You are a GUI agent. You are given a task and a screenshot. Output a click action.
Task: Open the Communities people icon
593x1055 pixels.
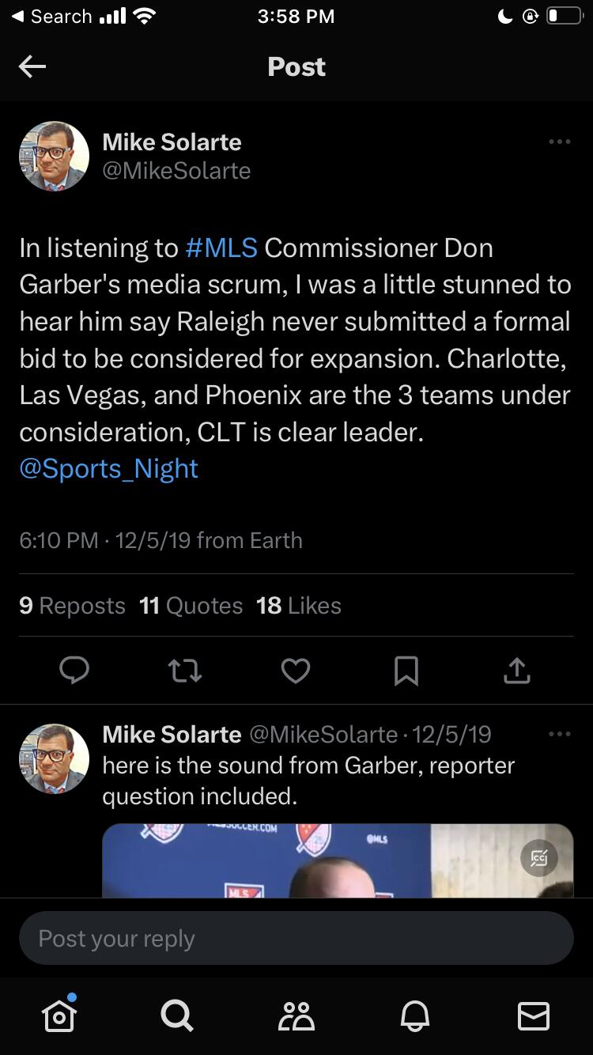coord(296,1015)
